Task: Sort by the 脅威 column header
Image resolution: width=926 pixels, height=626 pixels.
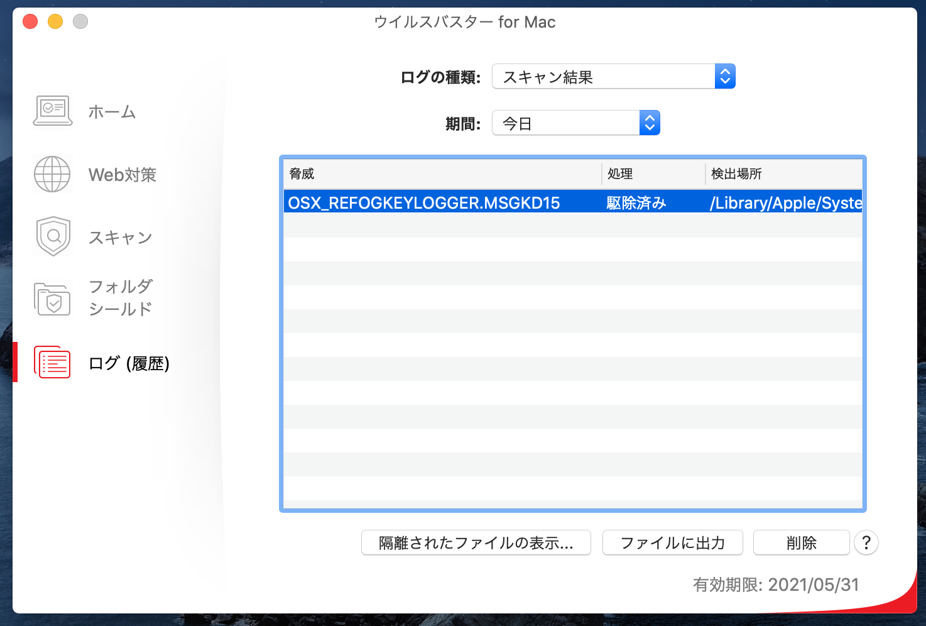Action: [440, 174]
